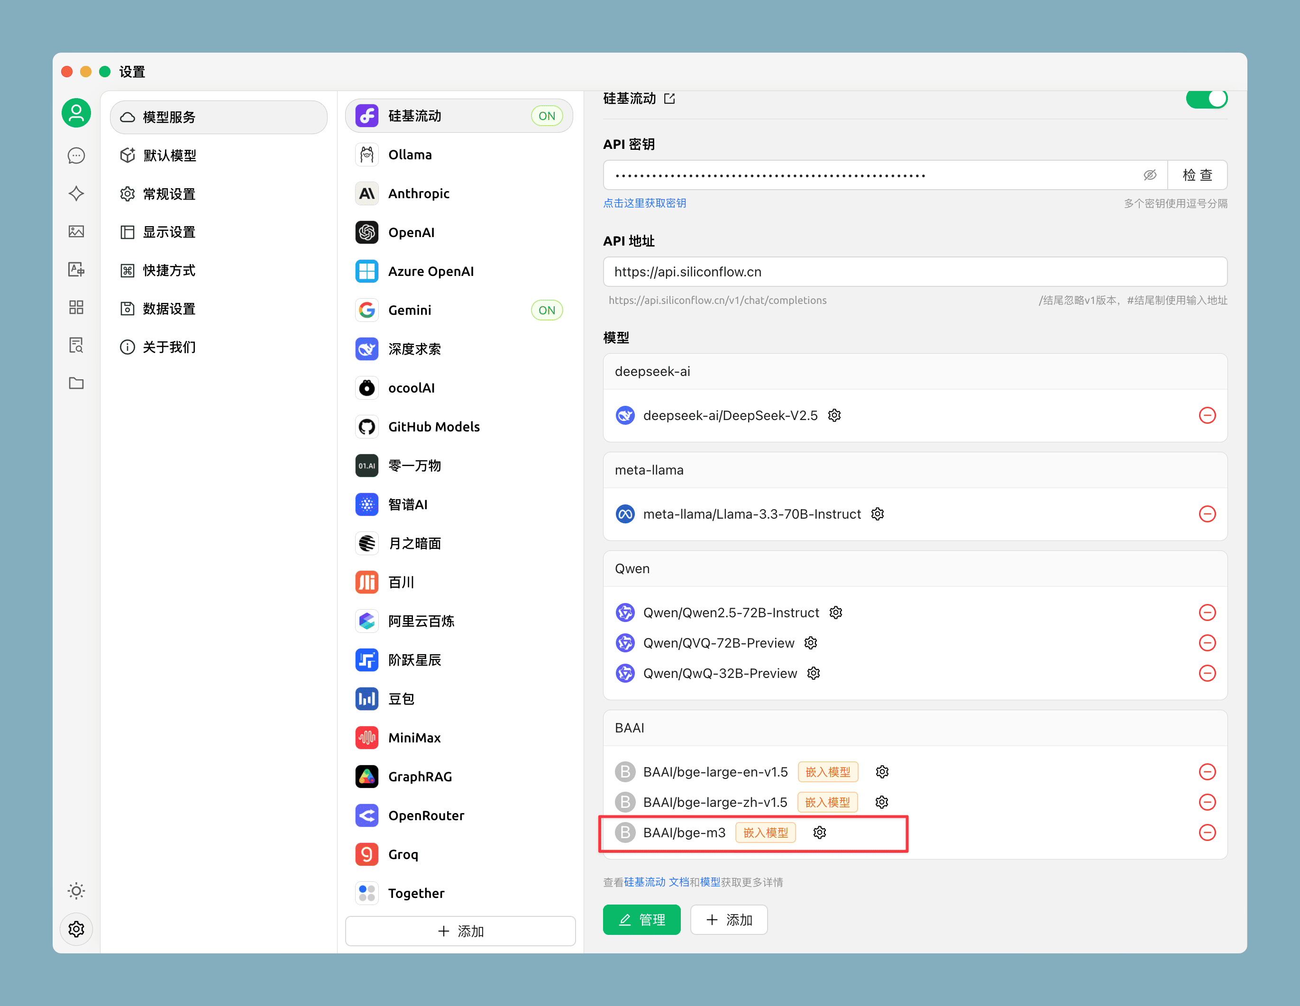This screenshot has height=1006, width=1300.
Task: Open settings gear in the sidebar
Action: 76,929
